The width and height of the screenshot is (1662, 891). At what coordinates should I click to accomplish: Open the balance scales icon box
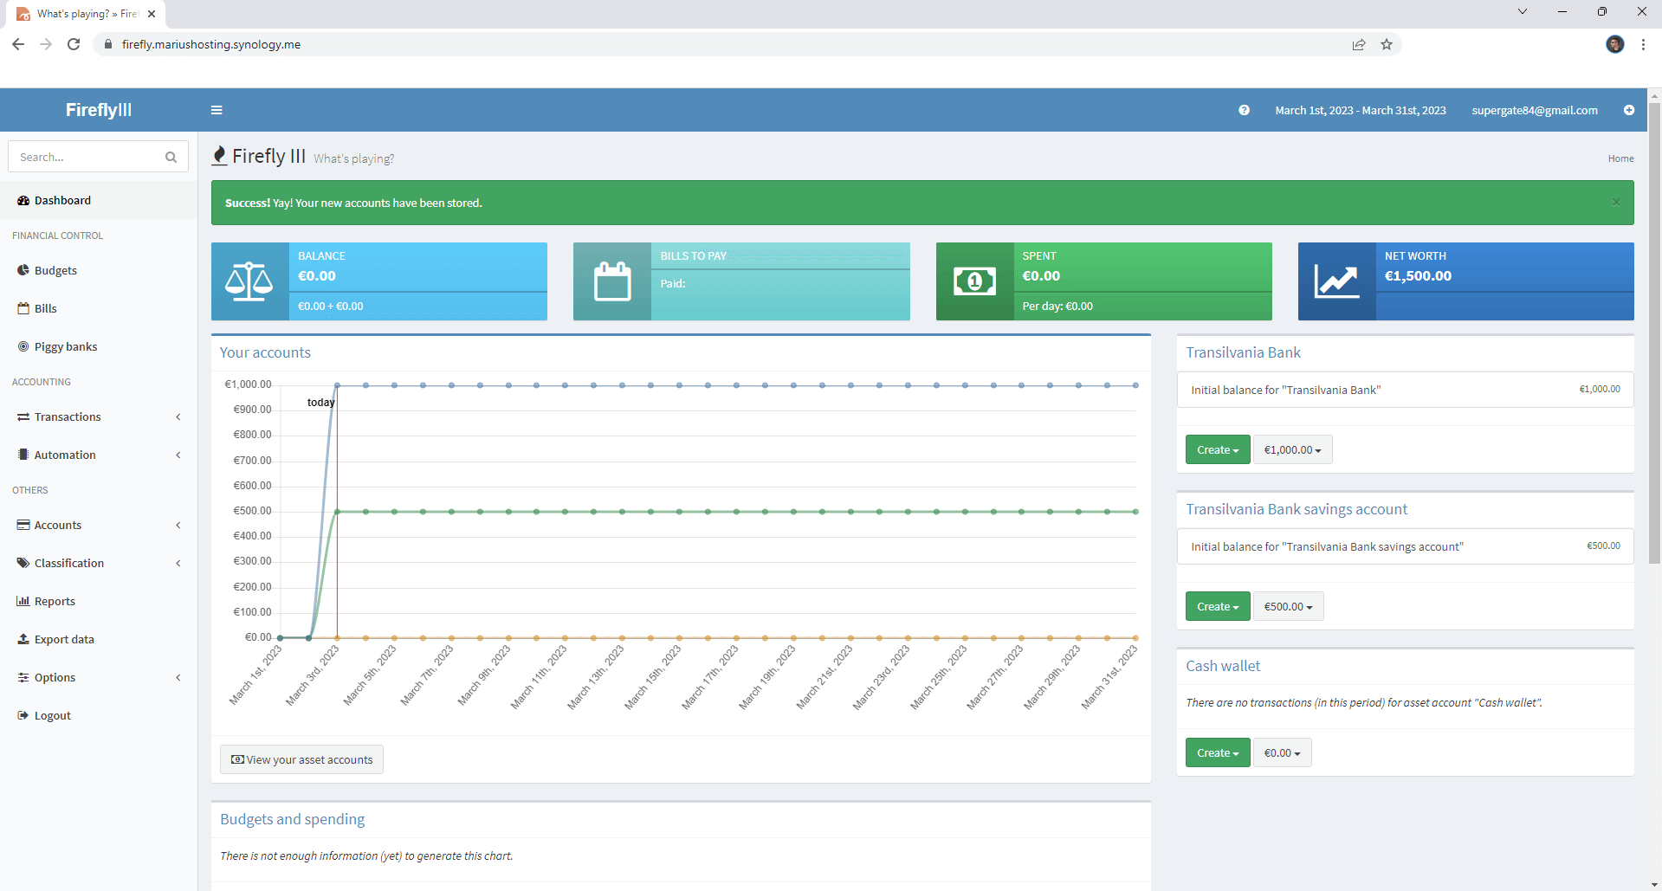(249, 281)
